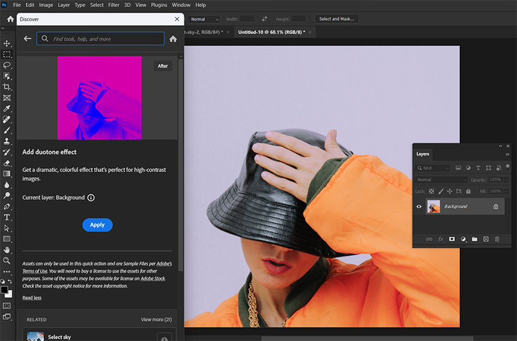Toggle lock position

point(449,191)
